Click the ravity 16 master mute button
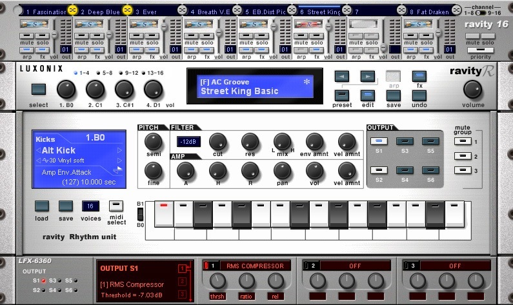The image size is (513, 305). tap(472, 36)
